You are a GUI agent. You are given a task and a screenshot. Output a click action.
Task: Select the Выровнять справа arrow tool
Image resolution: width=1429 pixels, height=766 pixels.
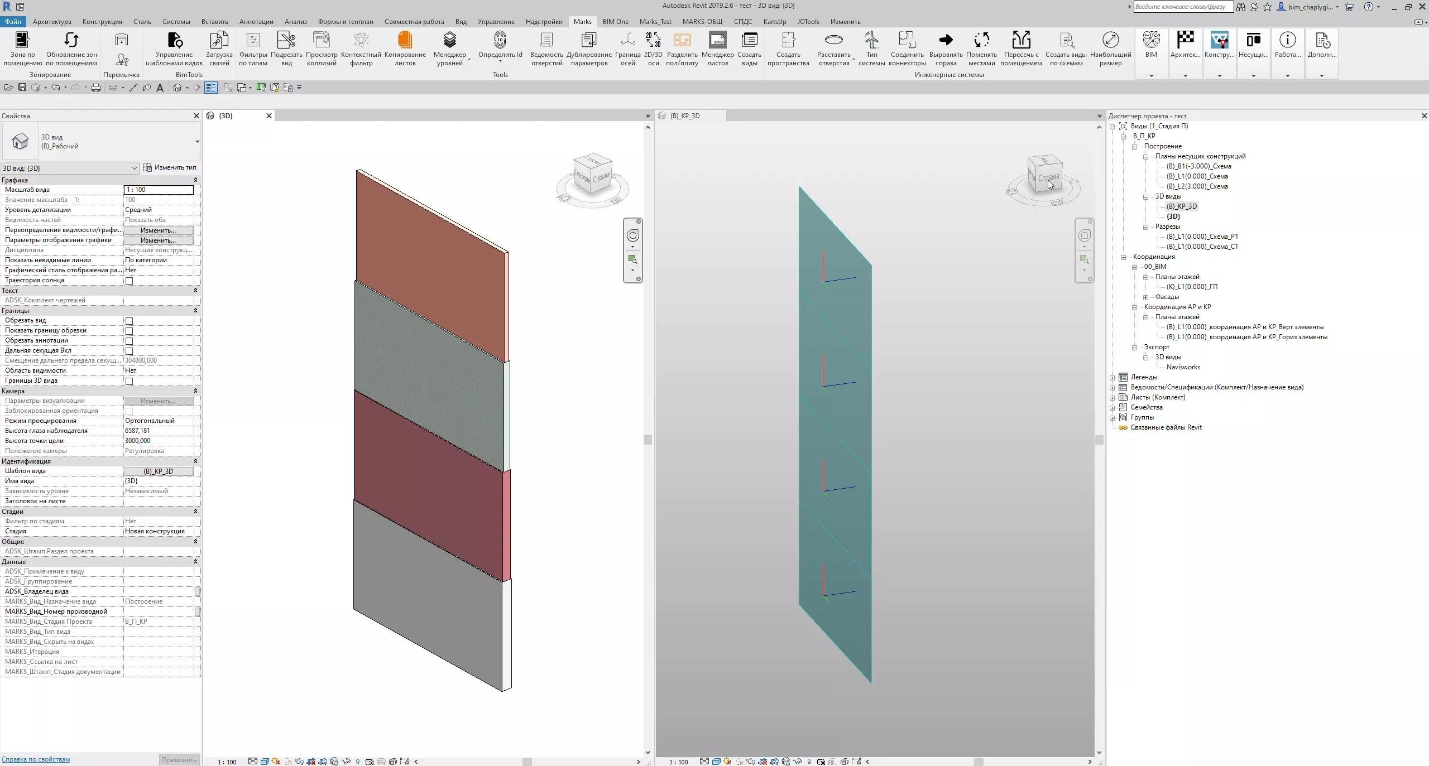(946, 41)
